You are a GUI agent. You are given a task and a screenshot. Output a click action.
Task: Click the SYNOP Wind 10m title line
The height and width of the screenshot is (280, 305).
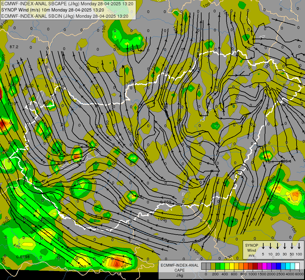pos(53,10)
